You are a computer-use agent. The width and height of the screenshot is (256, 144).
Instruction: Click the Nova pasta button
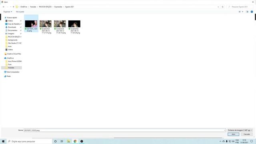coord(20,12)
